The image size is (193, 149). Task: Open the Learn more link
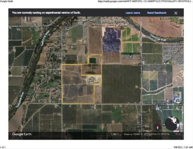tap(133, 13)
